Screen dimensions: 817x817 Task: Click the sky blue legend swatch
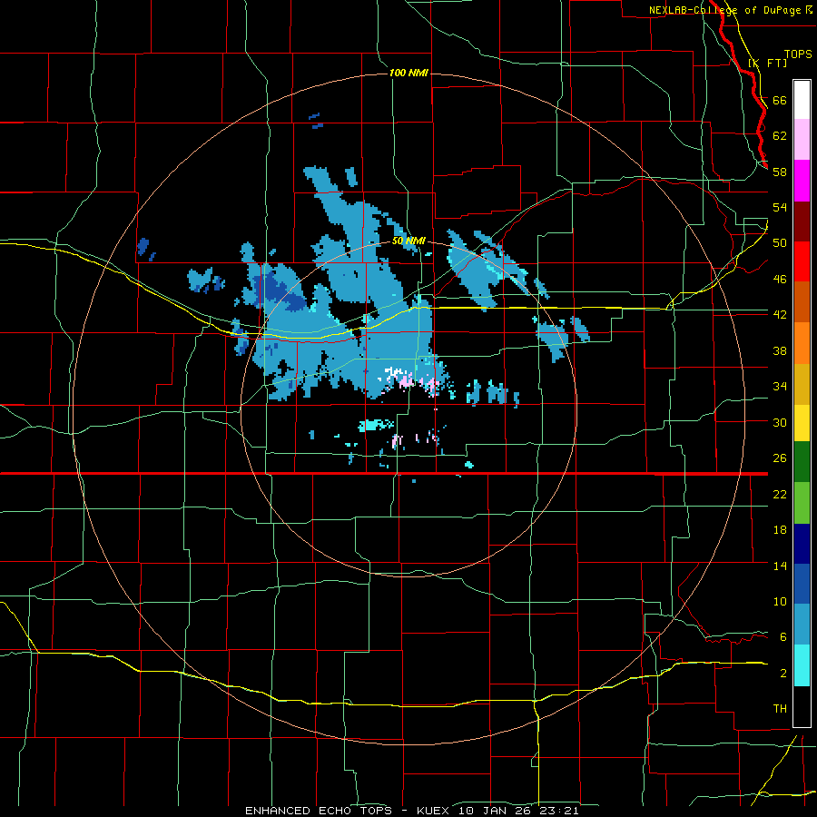(x=802, y=625)
